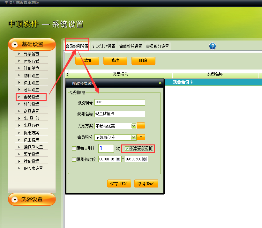Add a new 会员积分 rule with its plus button
The image size is (262, 228).
[x=141, y=137]
